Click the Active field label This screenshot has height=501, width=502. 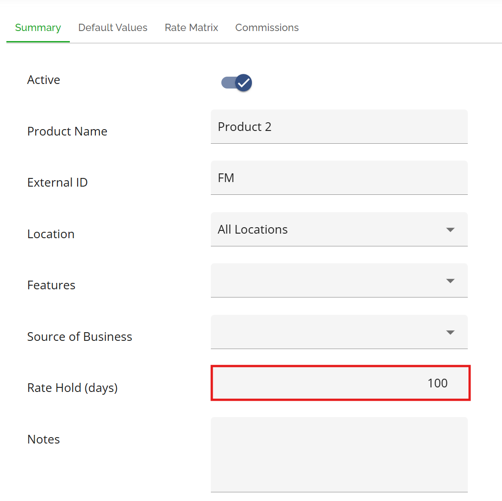44,80
